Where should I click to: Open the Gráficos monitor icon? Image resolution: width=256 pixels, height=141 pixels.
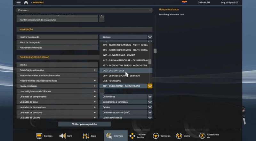39,136
